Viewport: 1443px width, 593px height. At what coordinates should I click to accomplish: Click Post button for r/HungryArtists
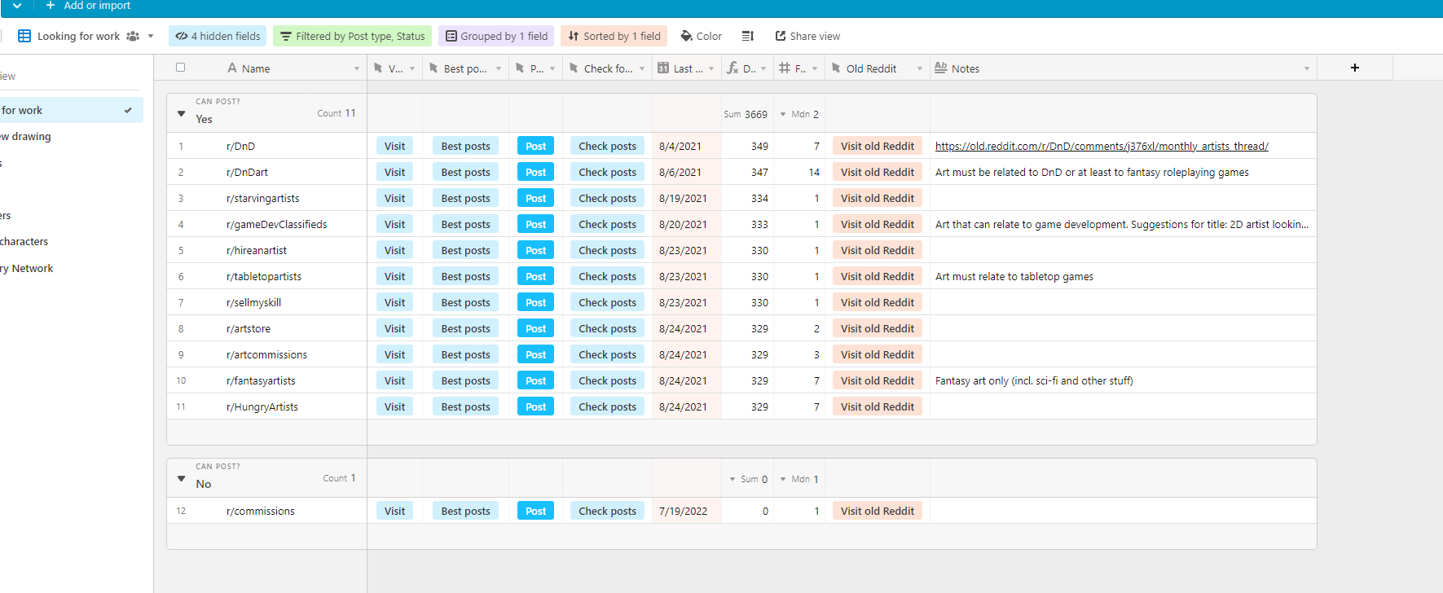coord(535,406)
